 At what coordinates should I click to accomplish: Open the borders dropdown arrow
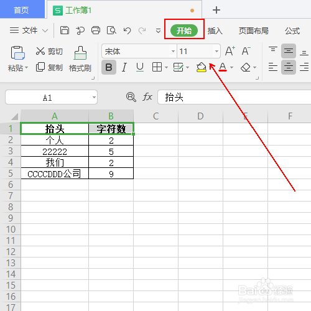[x=166, y=67]
